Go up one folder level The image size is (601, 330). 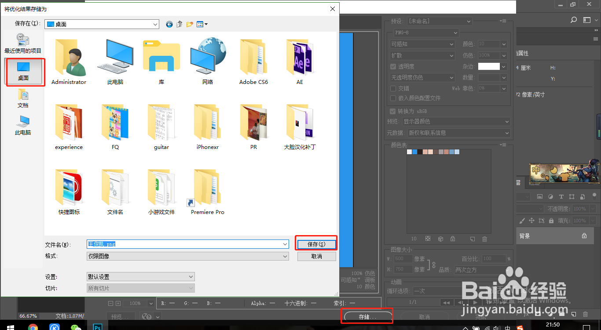pyautogui.click(x=179, y=25)
